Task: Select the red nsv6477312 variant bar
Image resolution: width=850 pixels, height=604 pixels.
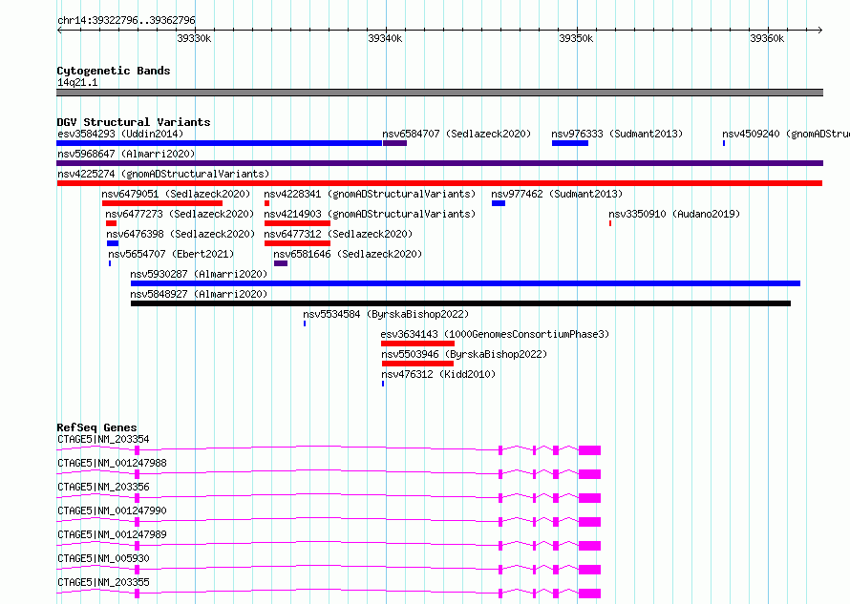Action: pyautogui.click(x=297, y=243)
